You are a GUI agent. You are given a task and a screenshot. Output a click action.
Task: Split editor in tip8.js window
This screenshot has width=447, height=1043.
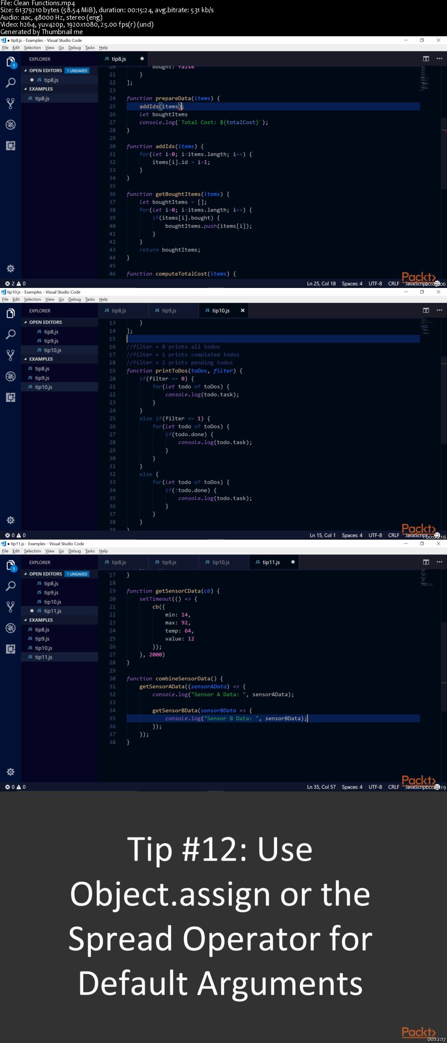click(x=426, y=59)
